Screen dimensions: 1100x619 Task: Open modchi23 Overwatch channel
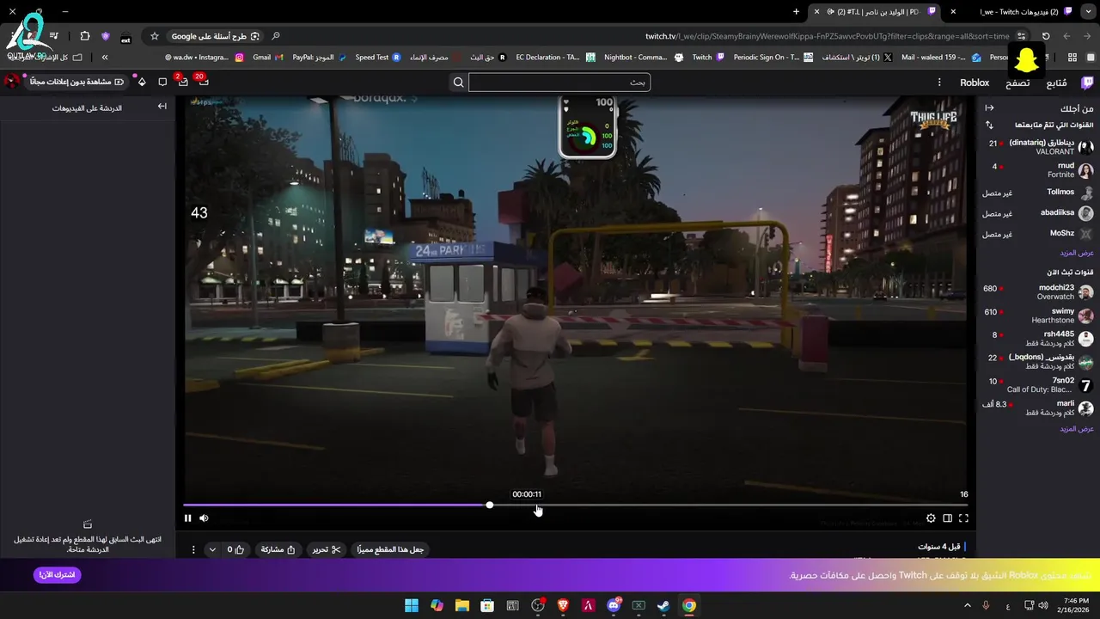tap(1038, 292)
